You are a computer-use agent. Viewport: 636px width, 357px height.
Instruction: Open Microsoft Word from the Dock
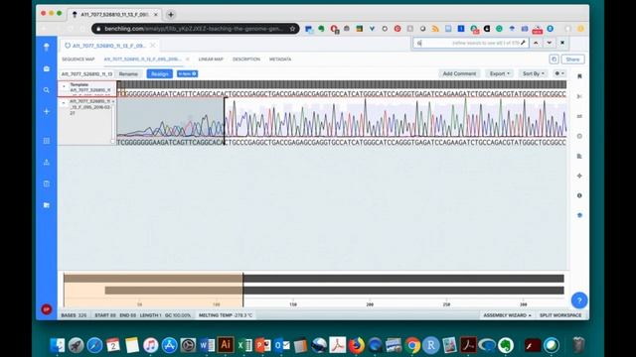[x=207, y=345]
